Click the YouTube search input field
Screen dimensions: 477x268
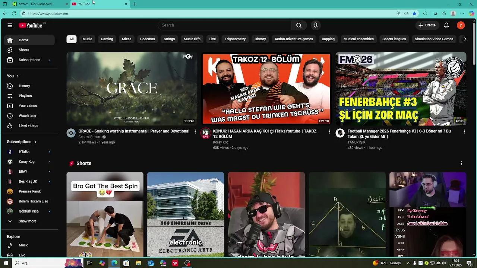pyautogui.click(x=224, y=25)
